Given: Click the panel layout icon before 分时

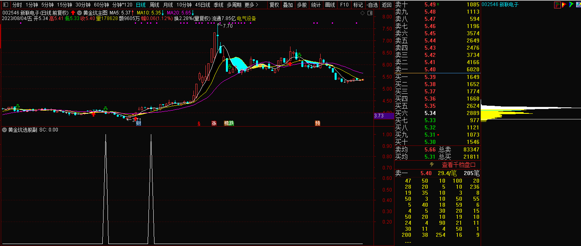Looking at the screenshot, I should [6, 5].
